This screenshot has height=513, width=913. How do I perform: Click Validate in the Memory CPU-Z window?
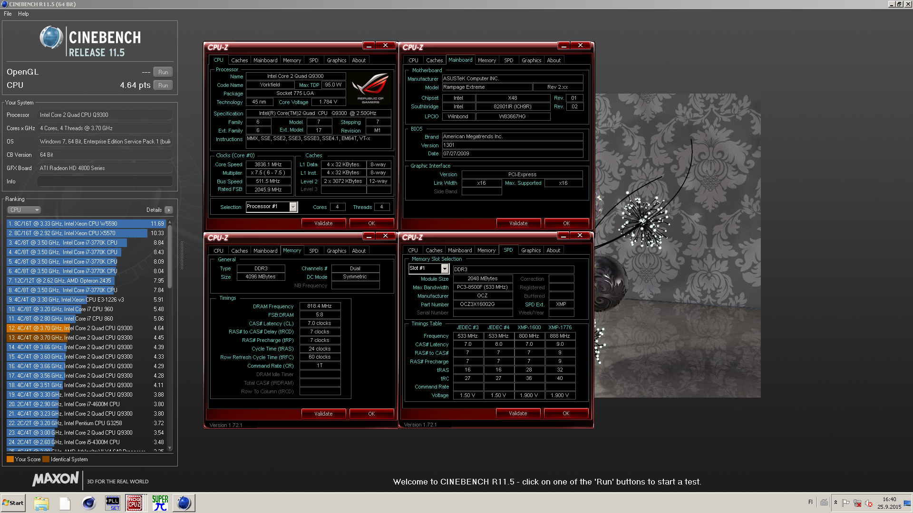(x=323, y=414)
